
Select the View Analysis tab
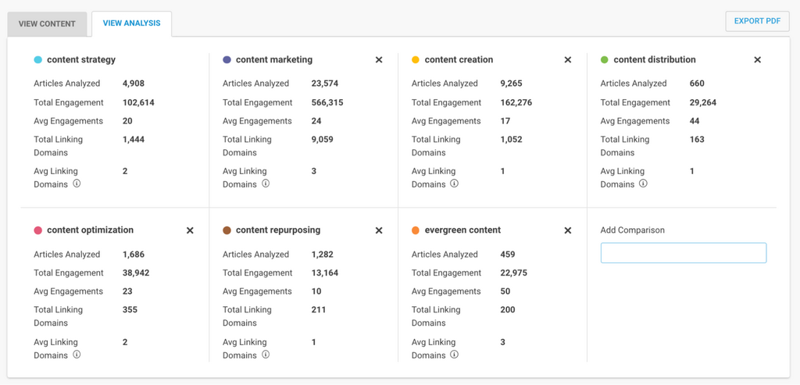point(131,23)
